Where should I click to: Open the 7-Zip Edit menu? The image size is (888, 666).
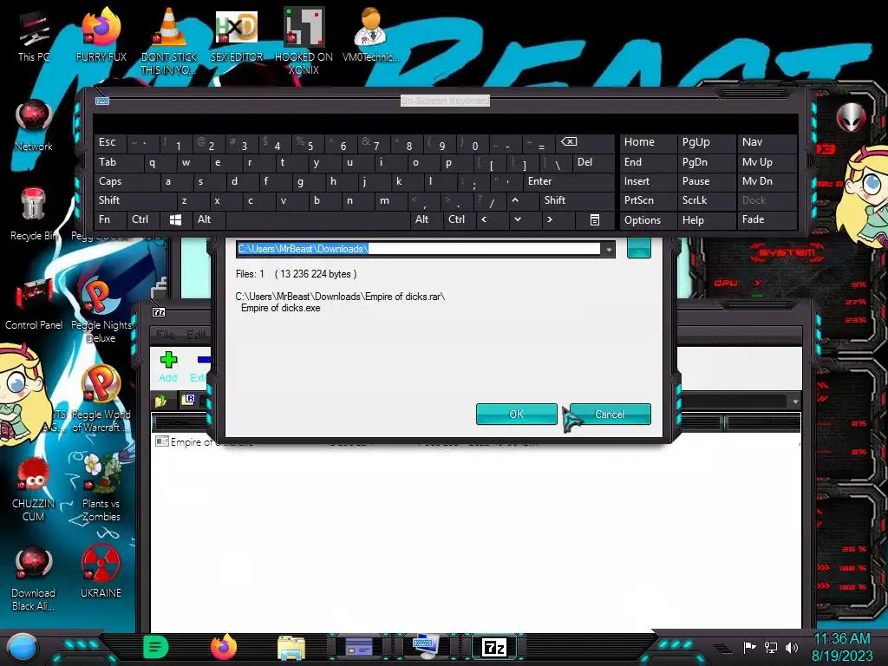(196, 335)
